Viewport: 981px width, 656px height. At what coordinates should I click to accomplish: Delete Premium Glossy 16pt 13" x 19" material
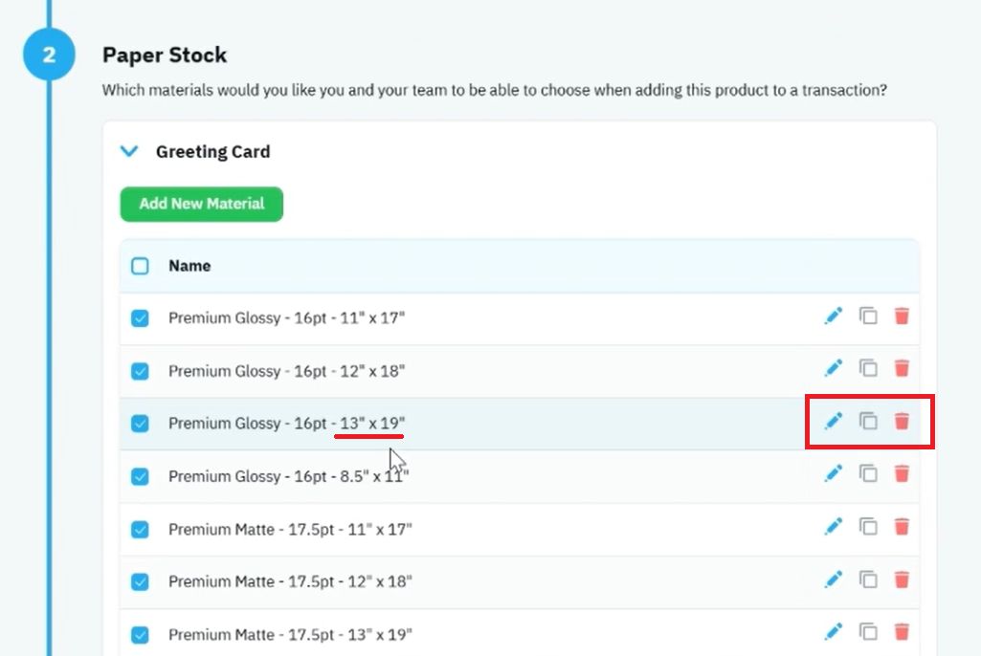(x=902, y=422)
